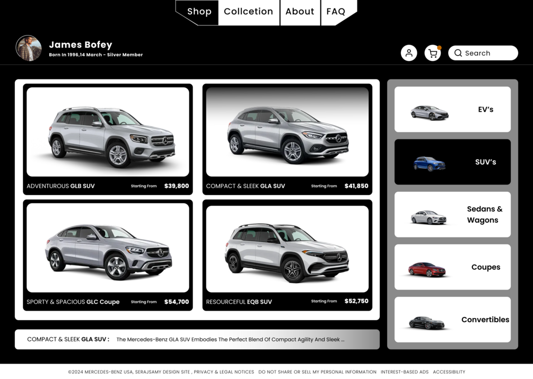Click the black convertible car icon
The width and height of the screenshot is (533, 379).
pyautogui.click(x=426, y=322)
